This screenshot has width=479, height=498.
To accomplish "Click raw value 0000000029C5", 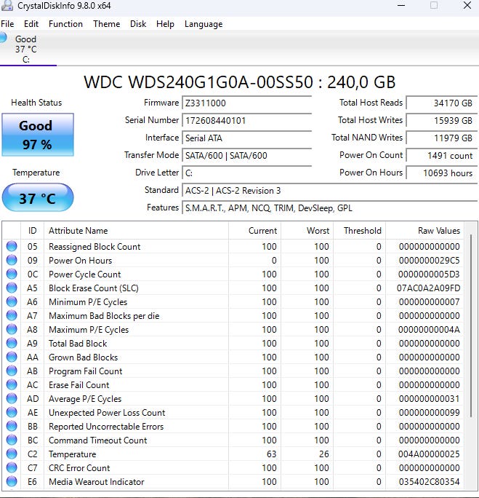I will click(x=430, y=261).
